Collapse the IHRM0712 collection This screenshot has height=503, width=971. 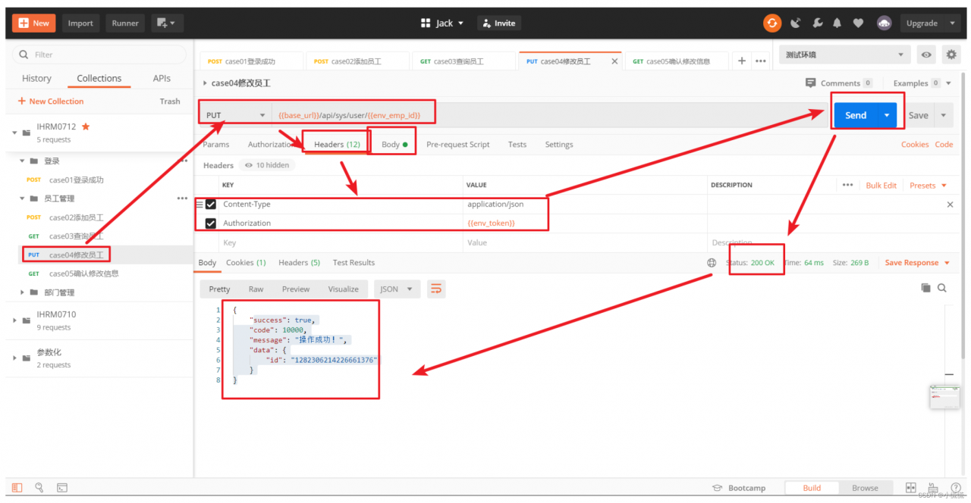[x=15, y=133]
